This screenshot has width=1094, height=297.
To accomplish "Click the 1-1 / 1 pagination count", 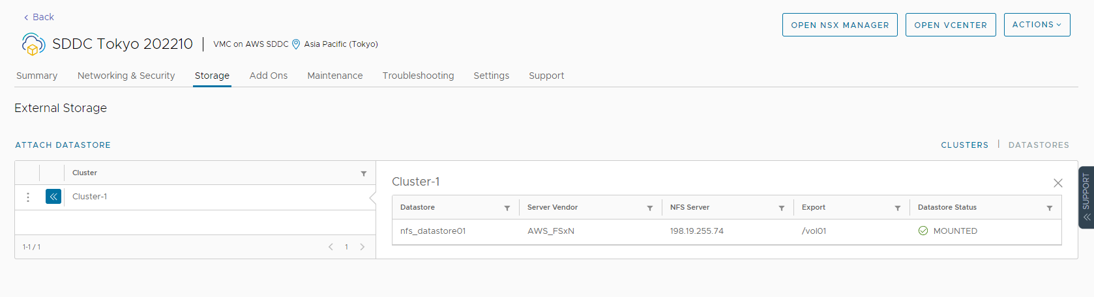I will [31, 247].
